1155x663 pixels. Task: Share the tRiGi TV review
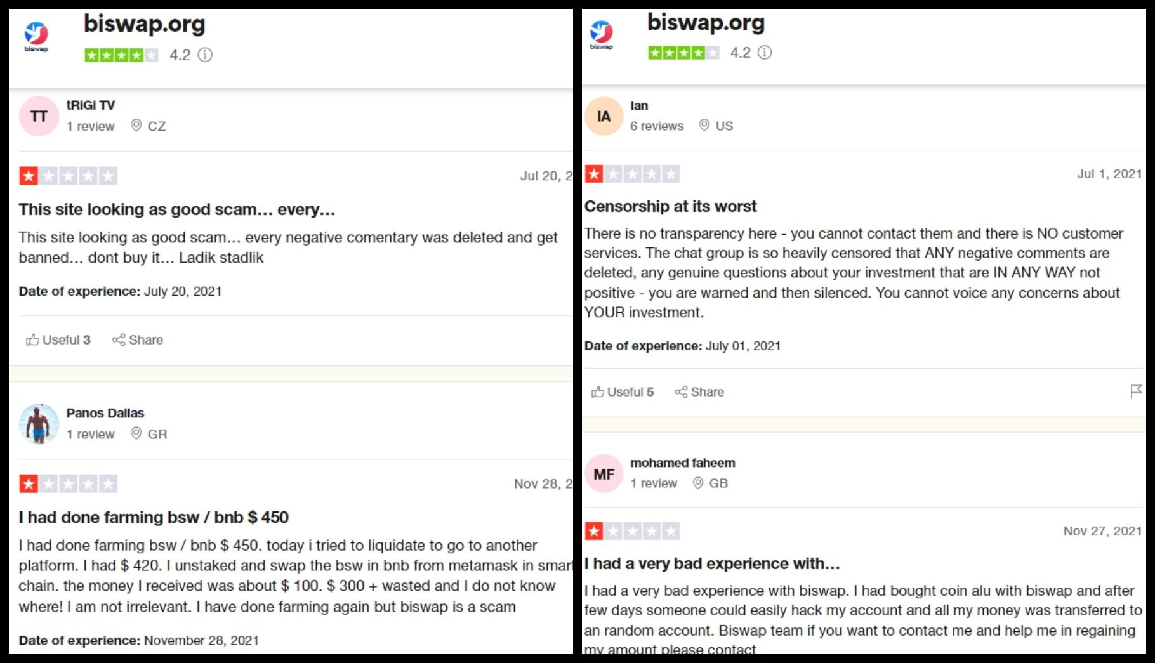[x=138, y=340]
